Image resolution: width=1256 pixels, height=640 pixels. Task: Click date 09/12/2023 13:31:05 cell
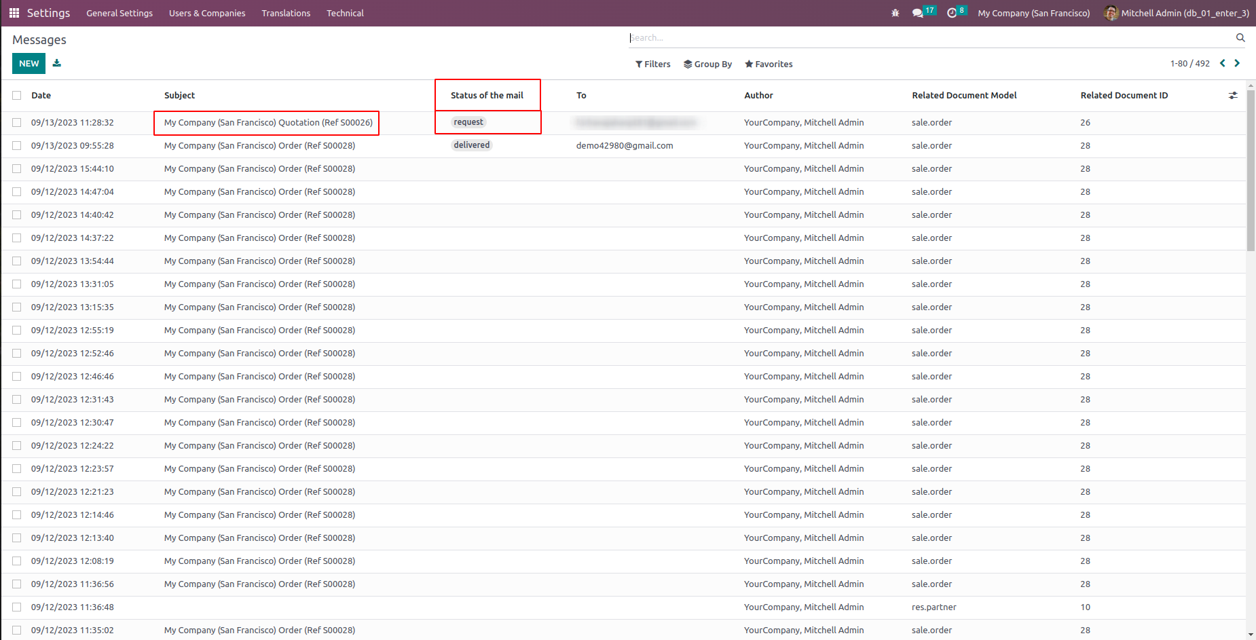point(73,284)
